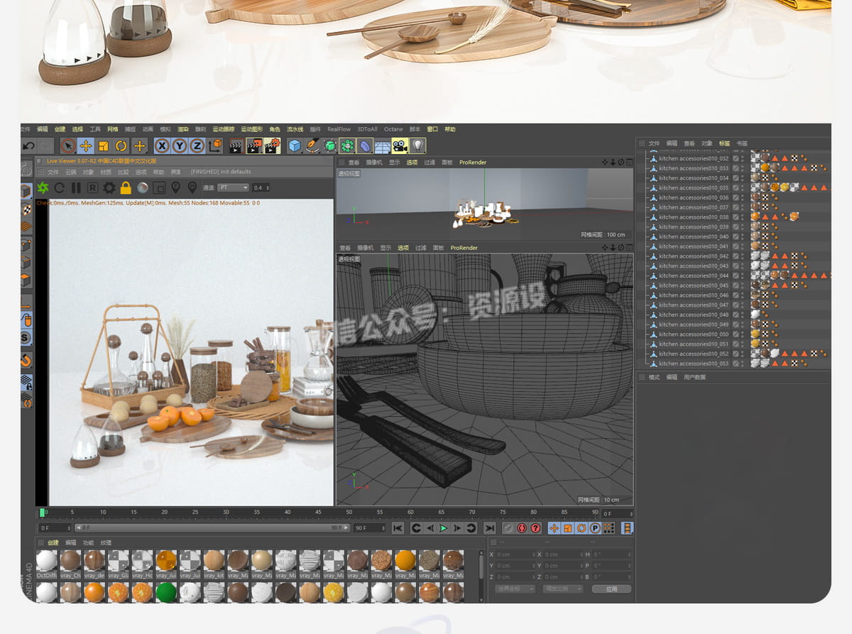
Task: Click the green playhead at frame 0
Action: point(43,513)
